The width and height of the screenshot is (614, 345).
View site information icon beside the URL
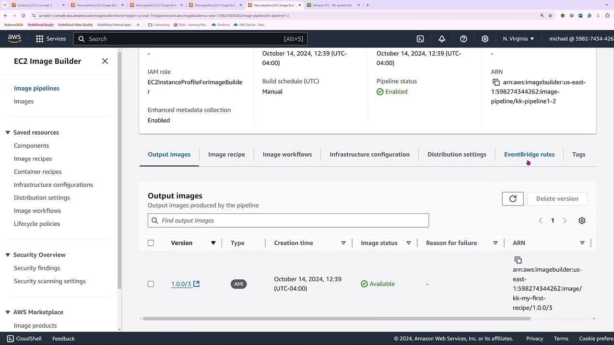coord(34,15)
